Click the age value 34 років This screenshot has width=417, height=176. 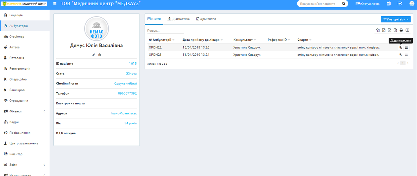(131, 123)
